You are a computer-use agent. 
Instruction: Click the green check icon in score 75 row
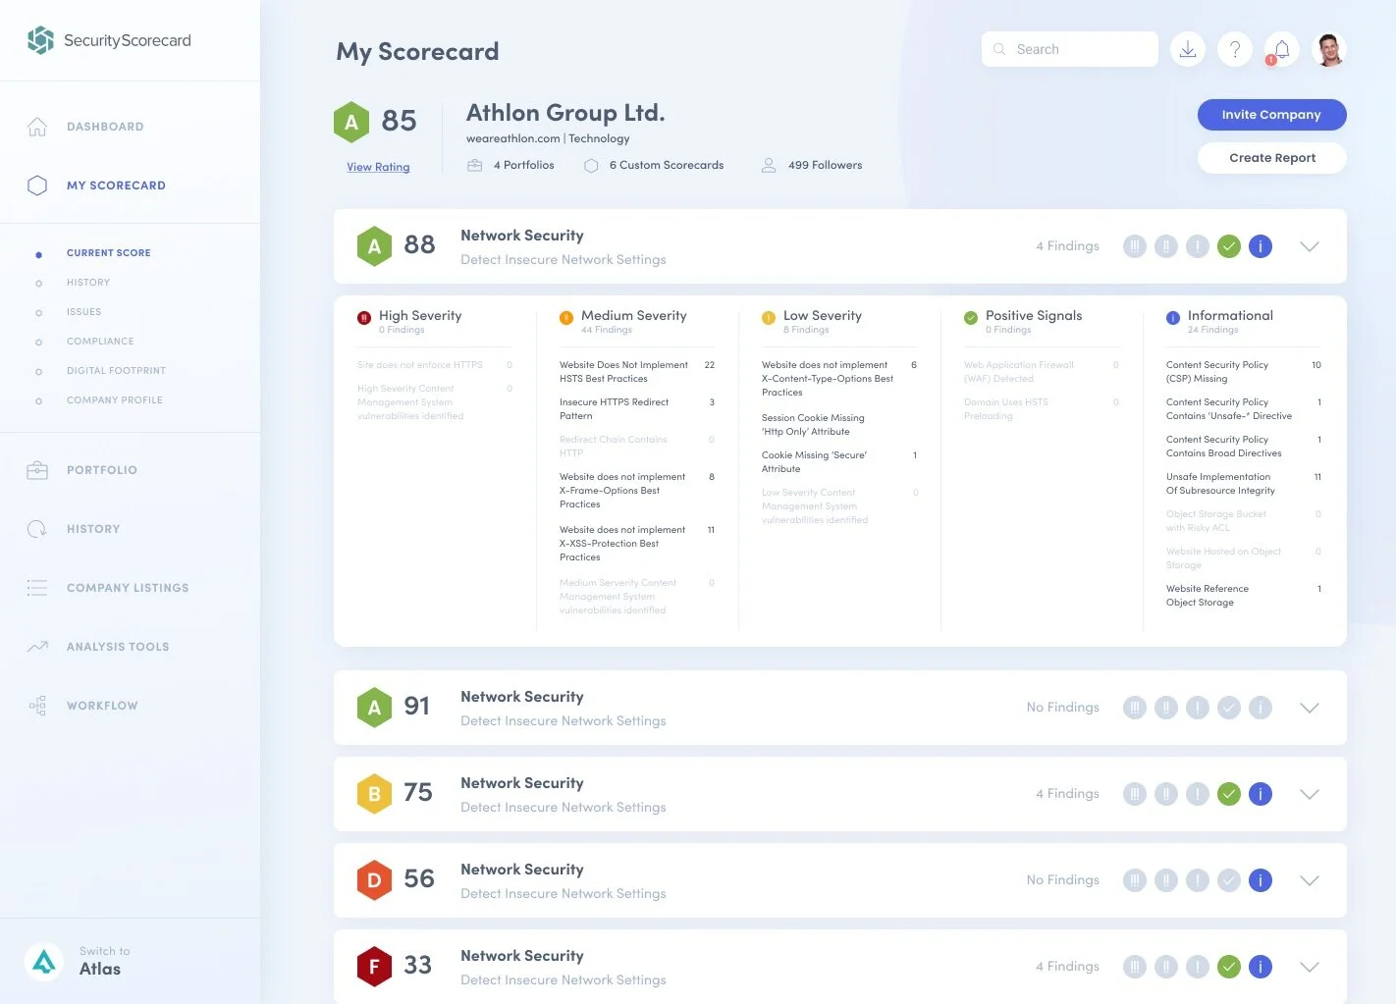click(1229, 794)
